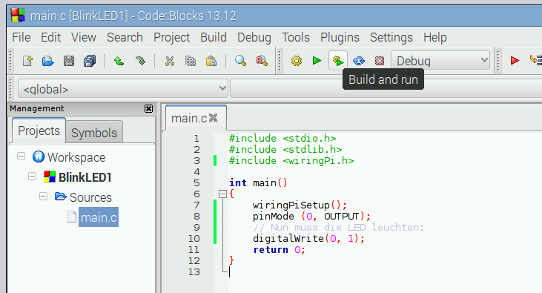Image resolution: width=542 pixels, height=293 pixels.
Task: Click the #include <wiringPi.h> line
Action: pyautogui.click(x=291, y=160)
